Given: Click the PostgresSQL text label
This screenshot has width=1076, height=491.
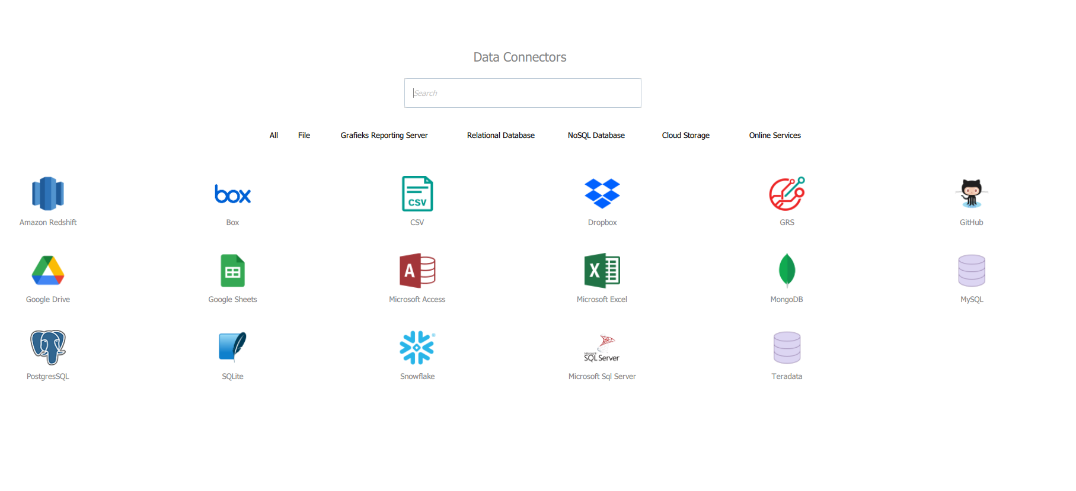Looking at the screenshot, I should (48, 377).
